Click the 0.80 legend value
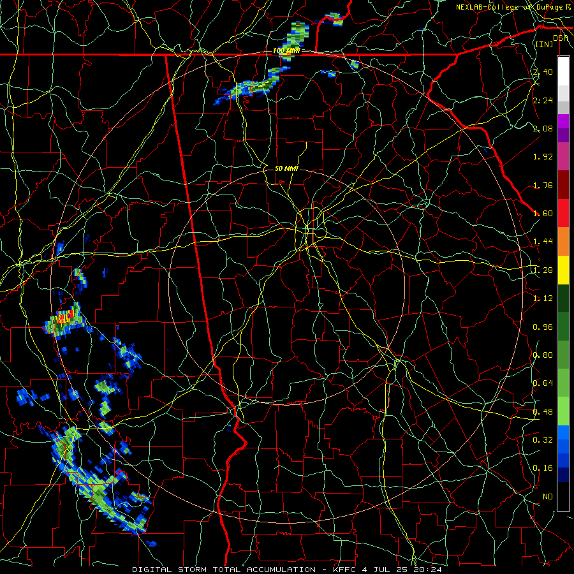The image size is (574, 574). point(543,355)
